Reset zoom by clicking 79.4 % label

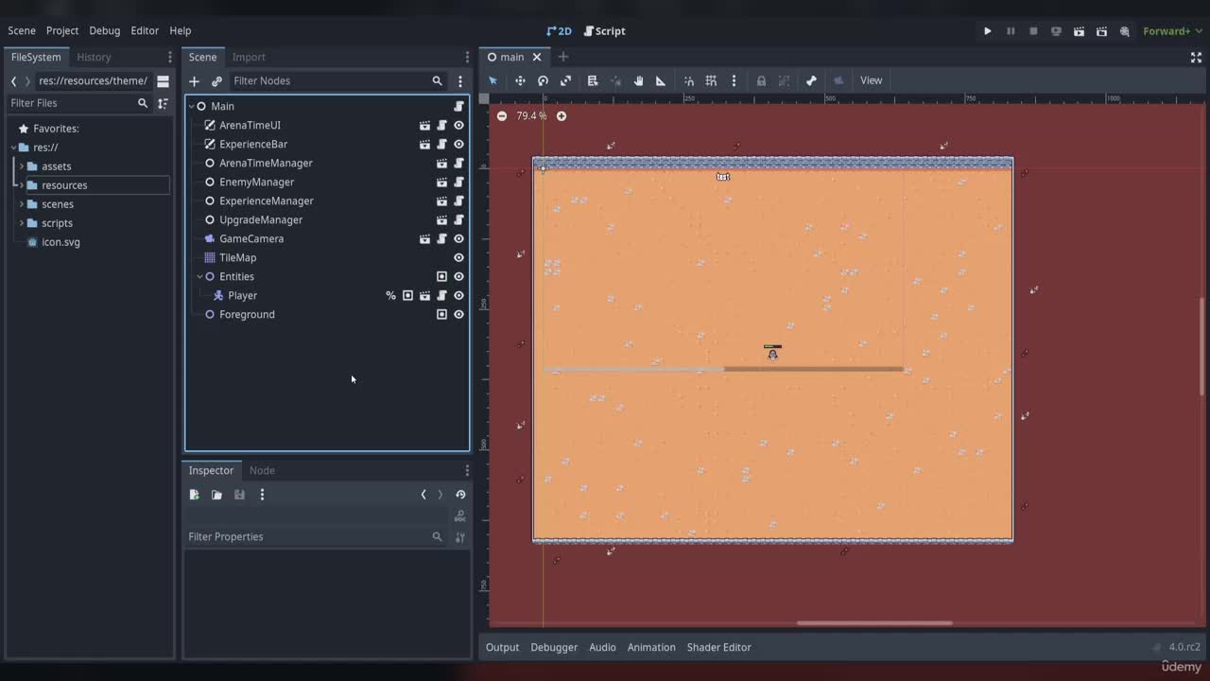tap(531, 116)
